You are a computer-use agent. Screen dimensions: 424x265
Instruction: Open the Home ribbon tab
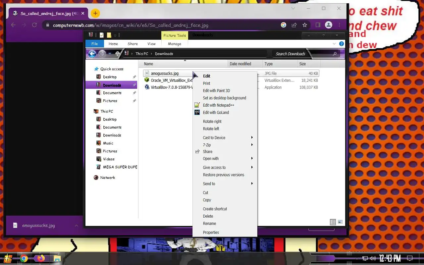pos(113,44)
